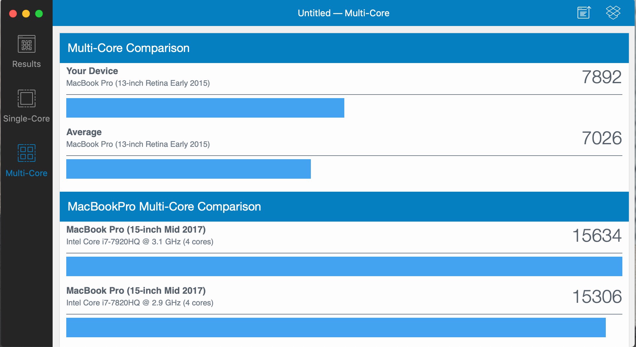
Task: Click the 7892 score value
Action: click(601, 77)
